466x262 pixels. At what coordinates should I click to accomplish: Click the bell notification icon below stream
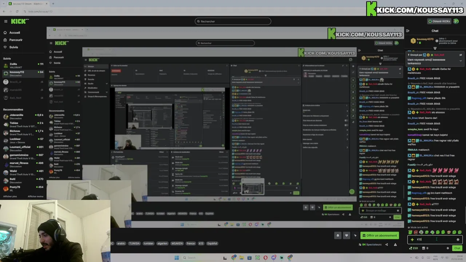coord(337,235)
